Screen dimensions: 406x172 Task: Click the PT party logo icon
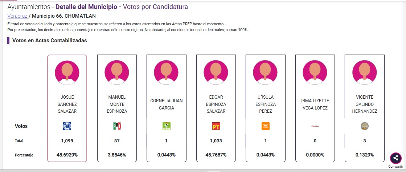pos(216,126)
